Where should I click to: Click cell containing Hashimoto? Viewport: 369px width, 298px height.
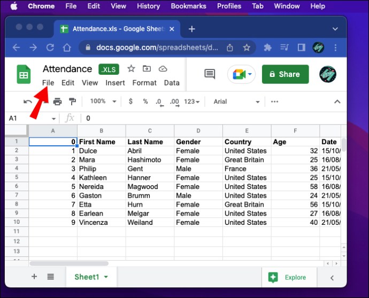150,160
